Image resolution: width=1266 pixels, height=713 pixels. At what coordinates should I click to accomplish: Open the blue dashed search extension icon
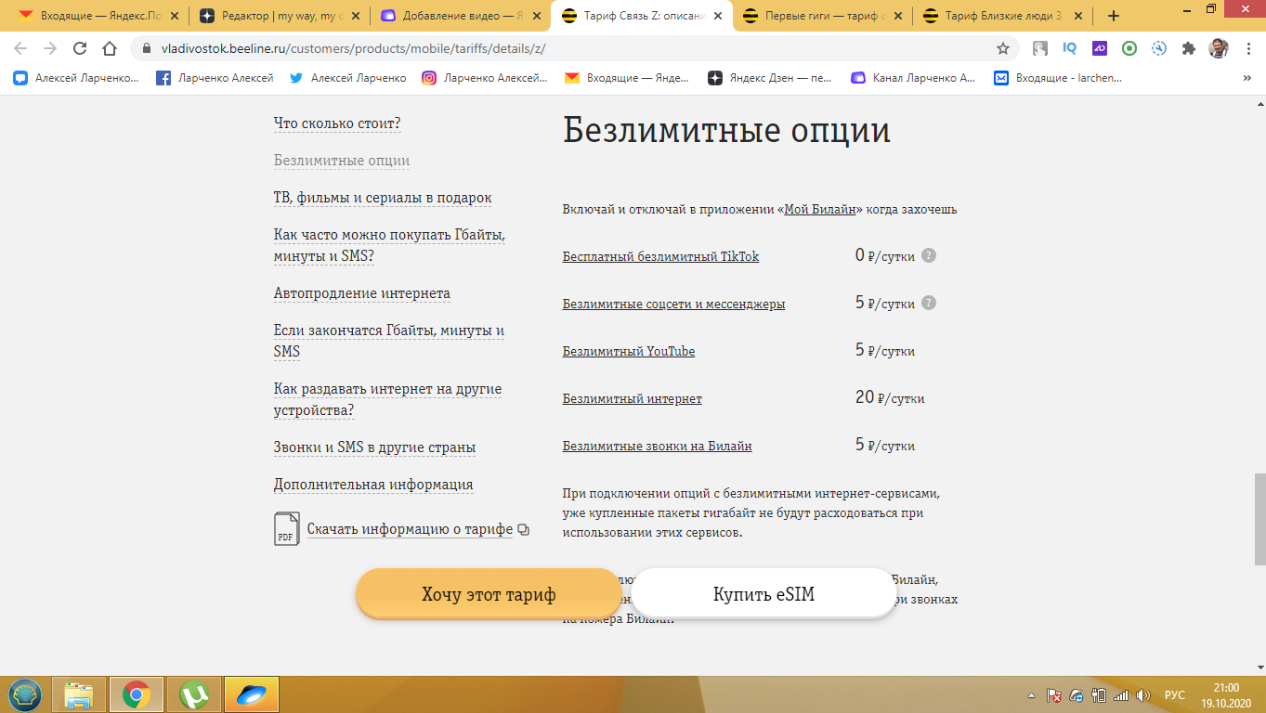pyautogui.click(x=1159, y=48)
